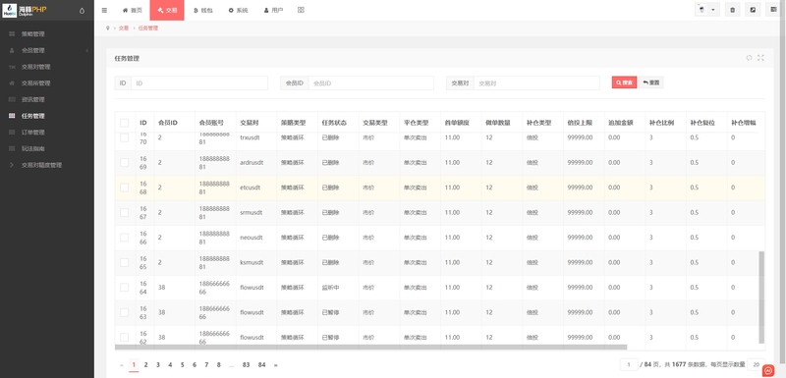Expand the 任务管理 panel to fullscreen

pos(760,58)
